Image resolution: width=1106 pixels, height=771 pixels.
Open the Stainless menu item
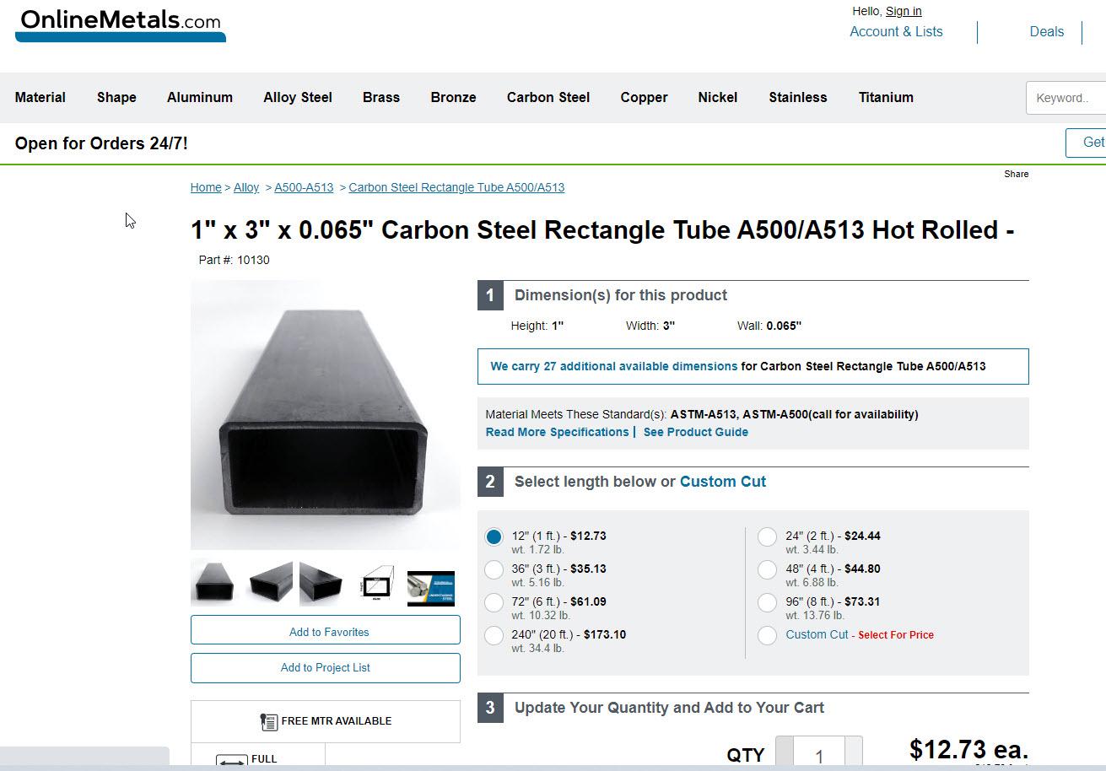coord(797,98)
